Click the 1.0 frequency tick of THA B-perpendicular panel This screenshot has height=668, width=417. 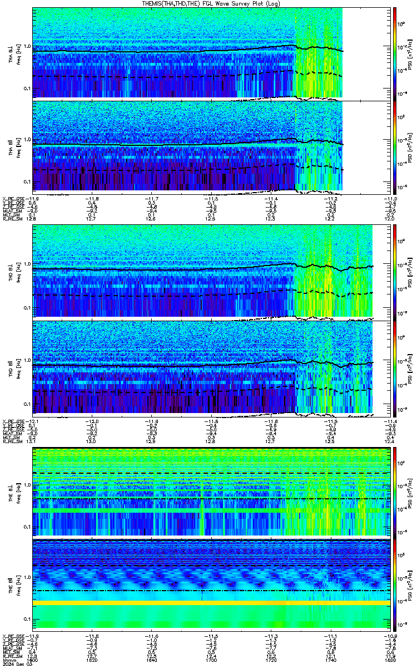pos(28,46)
